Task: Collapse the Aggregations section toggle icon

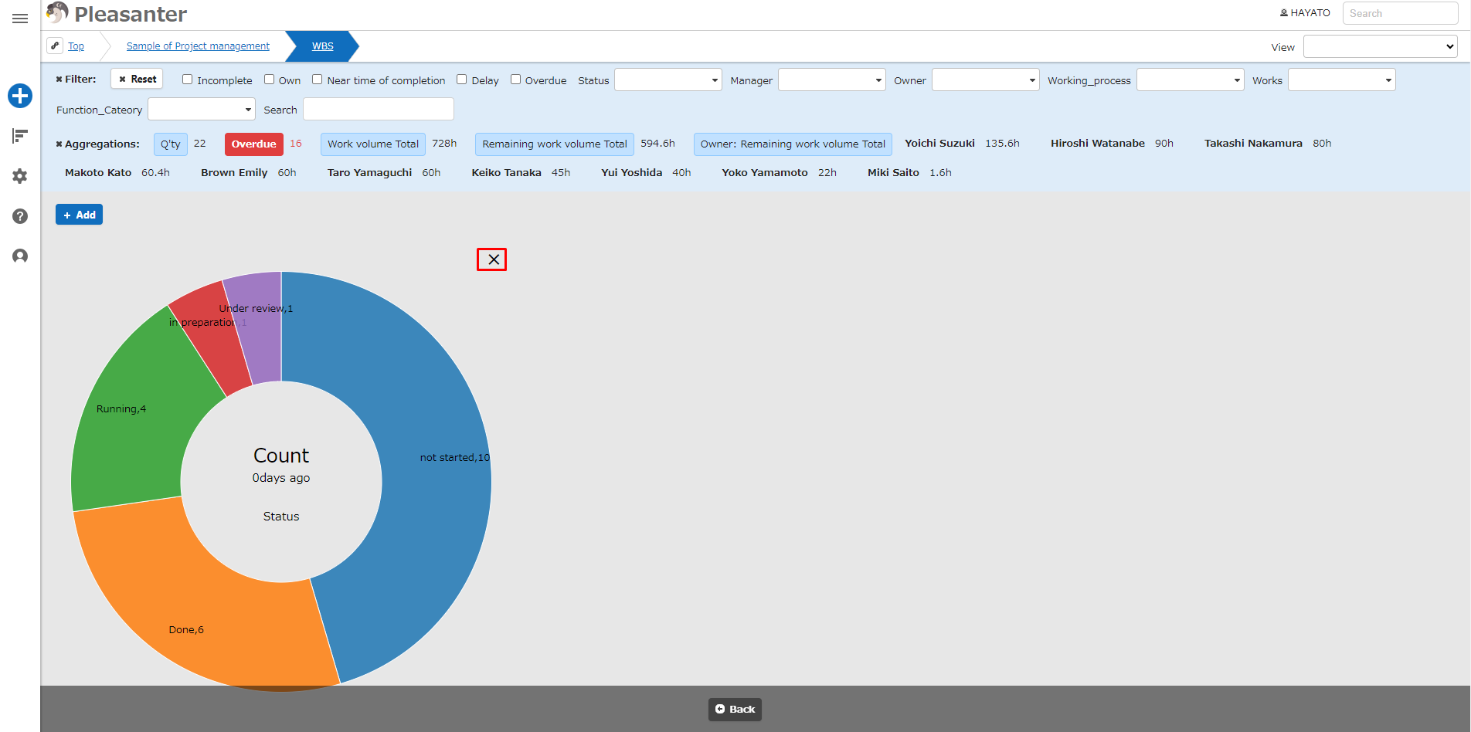Action: point(59,144)
